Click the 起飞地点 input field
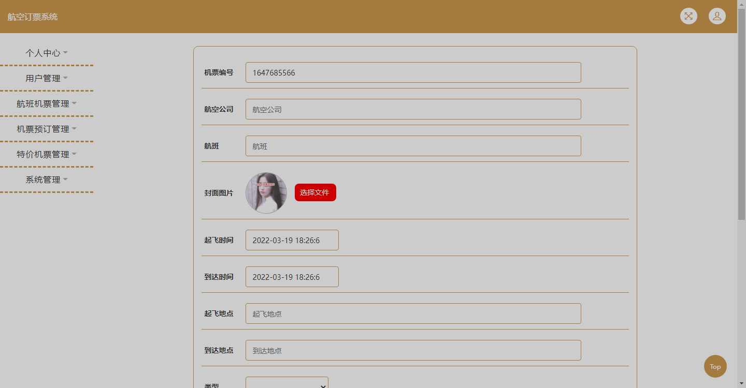Viewport: 746px width, 388px height. (413, 314)
